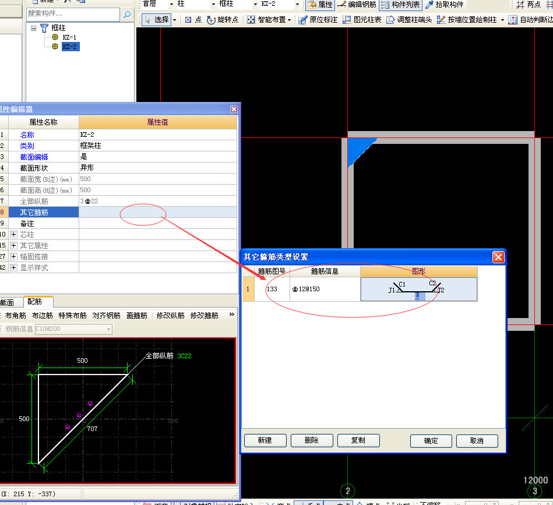The image size is (553, 505).
Task: Open the 柱 component type dropdown
Action: tap(213, 5)
